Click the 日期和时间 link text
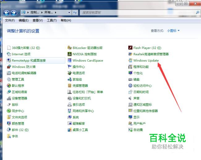This screenshot has width=201, height=160. coord(141,92)
